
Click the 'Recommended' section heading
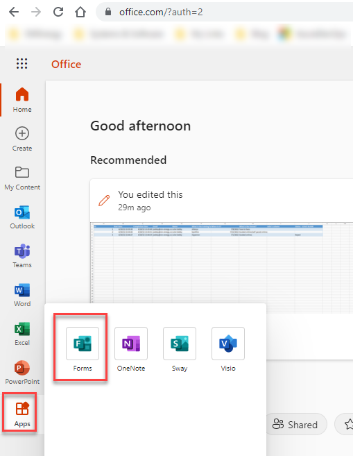coord(128,160)
